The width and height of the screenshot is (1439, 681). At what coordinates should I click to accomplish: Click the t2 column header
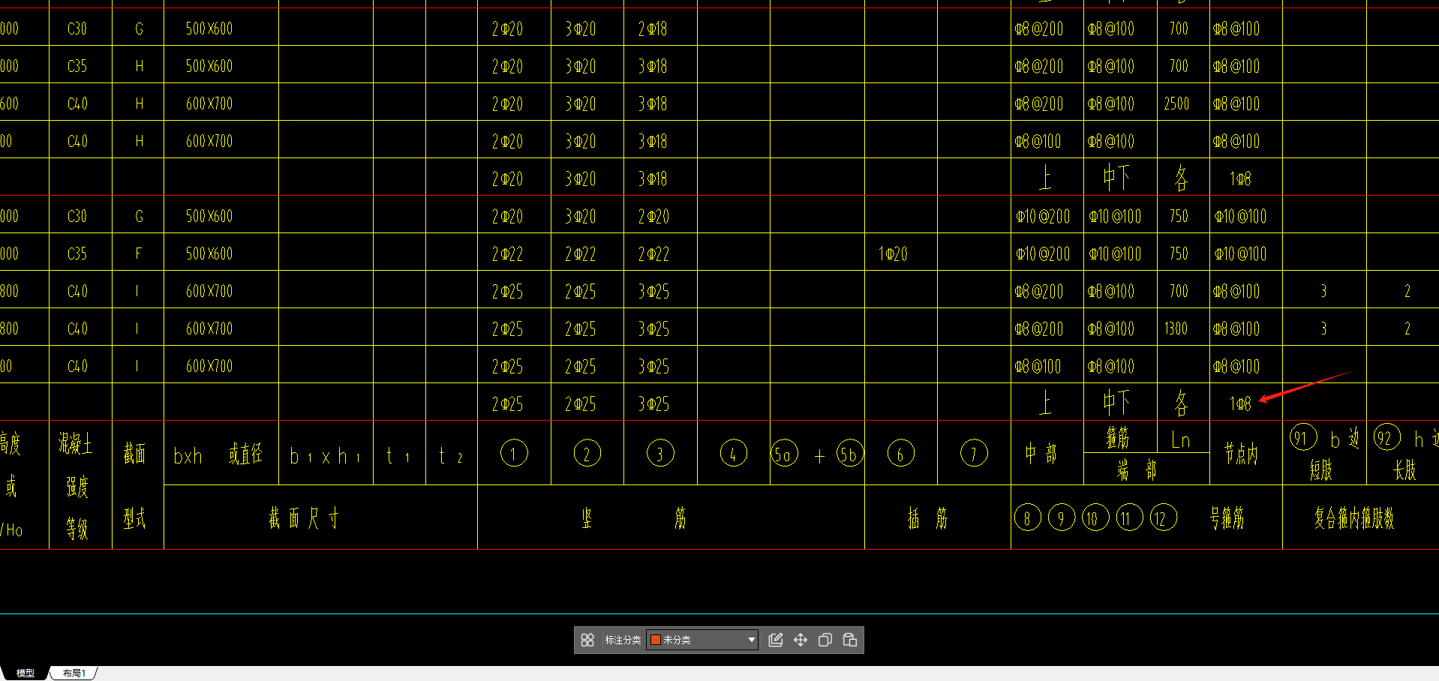click(x=451, y=455)
